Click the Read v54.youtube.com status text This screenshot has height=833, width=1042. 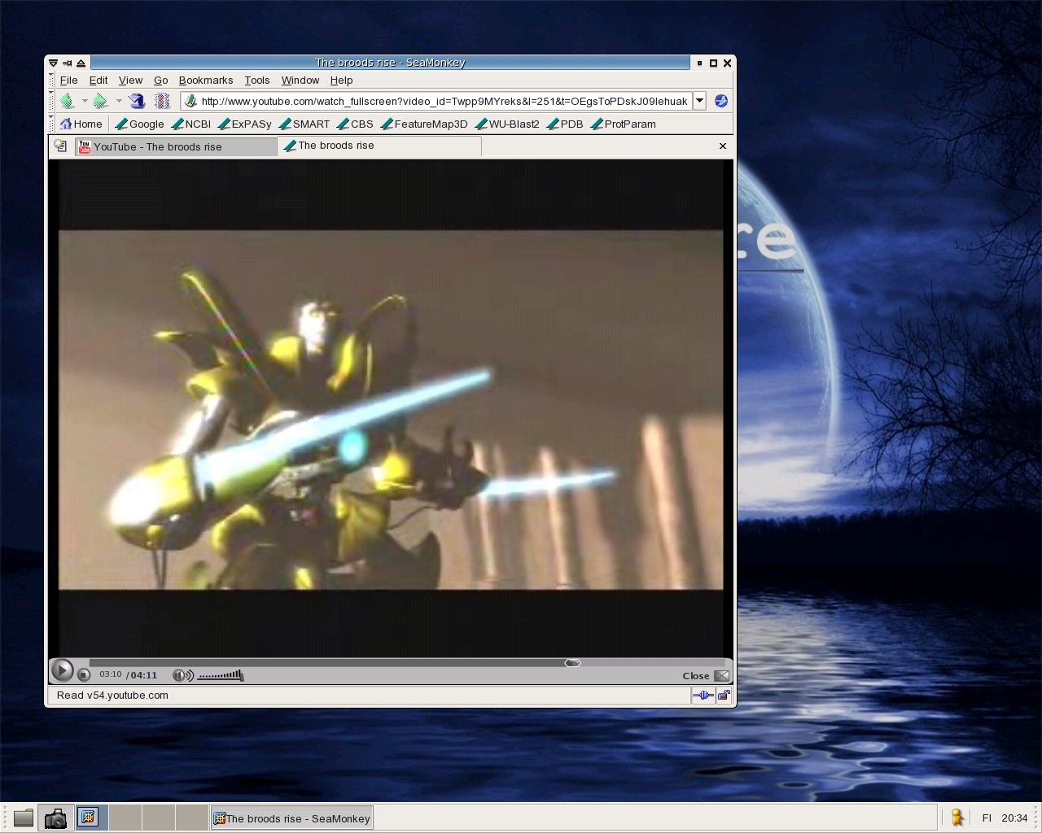pyautogui.click(x=112, y=696)
